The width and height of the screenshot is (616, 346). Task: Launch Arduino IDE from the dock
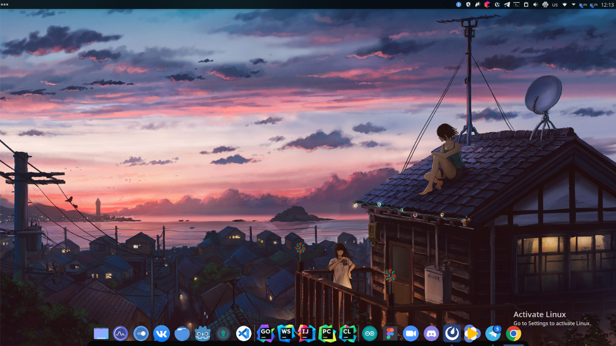point(370,334)
